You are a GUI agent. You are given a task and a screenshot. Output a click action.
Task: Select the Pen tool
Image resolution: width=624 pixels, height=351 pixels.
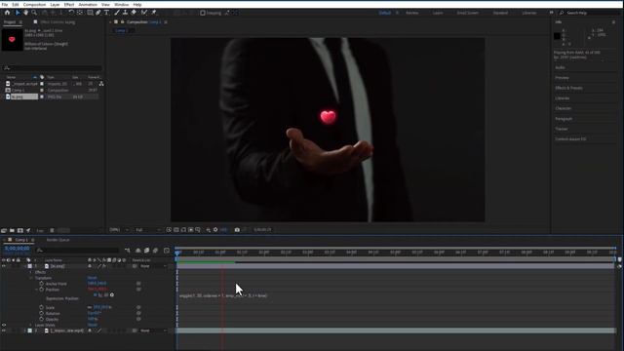98,13
